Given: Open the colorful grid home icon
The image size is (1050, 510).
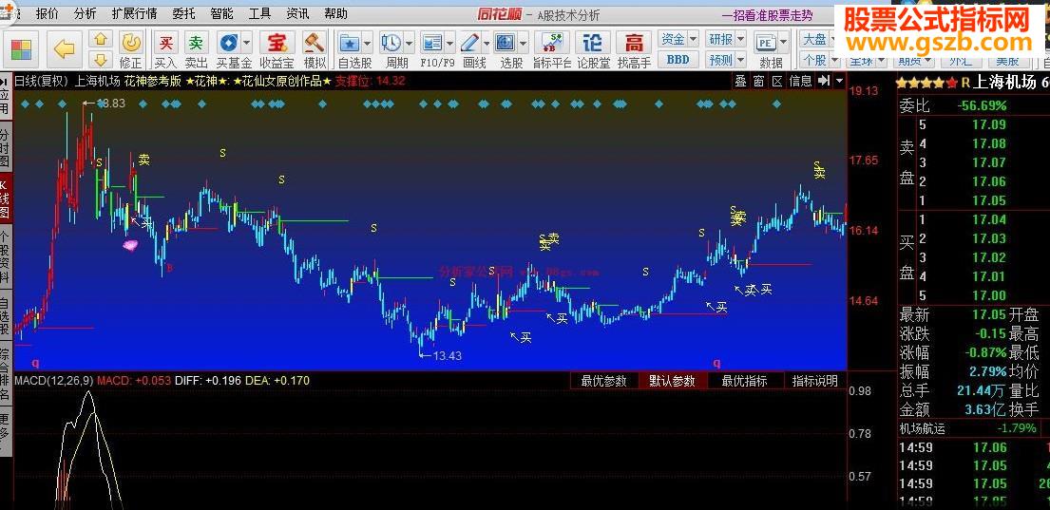Looking at the screenshot, I should [22, 48].
